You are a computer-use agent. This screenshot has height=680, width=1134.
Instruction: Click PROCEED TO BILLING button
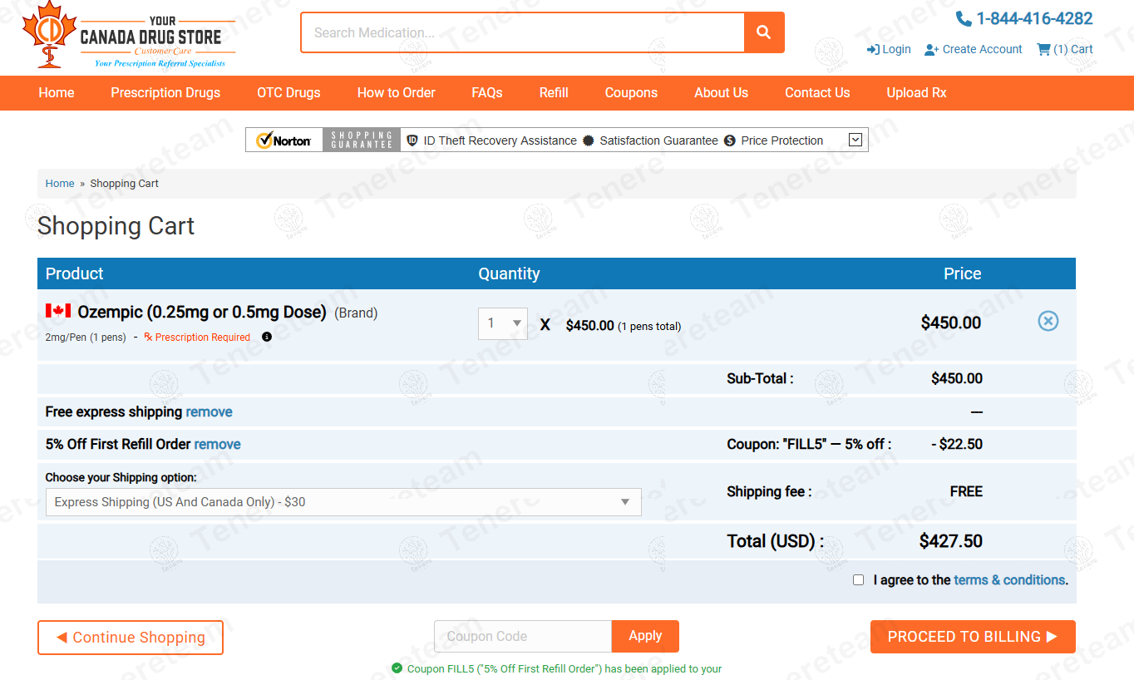pyautogui.click(x=973, y=637)
